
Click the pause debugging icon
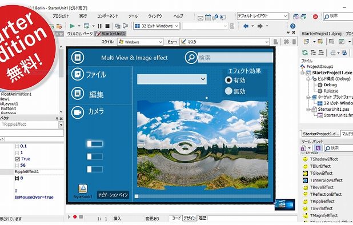[x=99, y=26]
